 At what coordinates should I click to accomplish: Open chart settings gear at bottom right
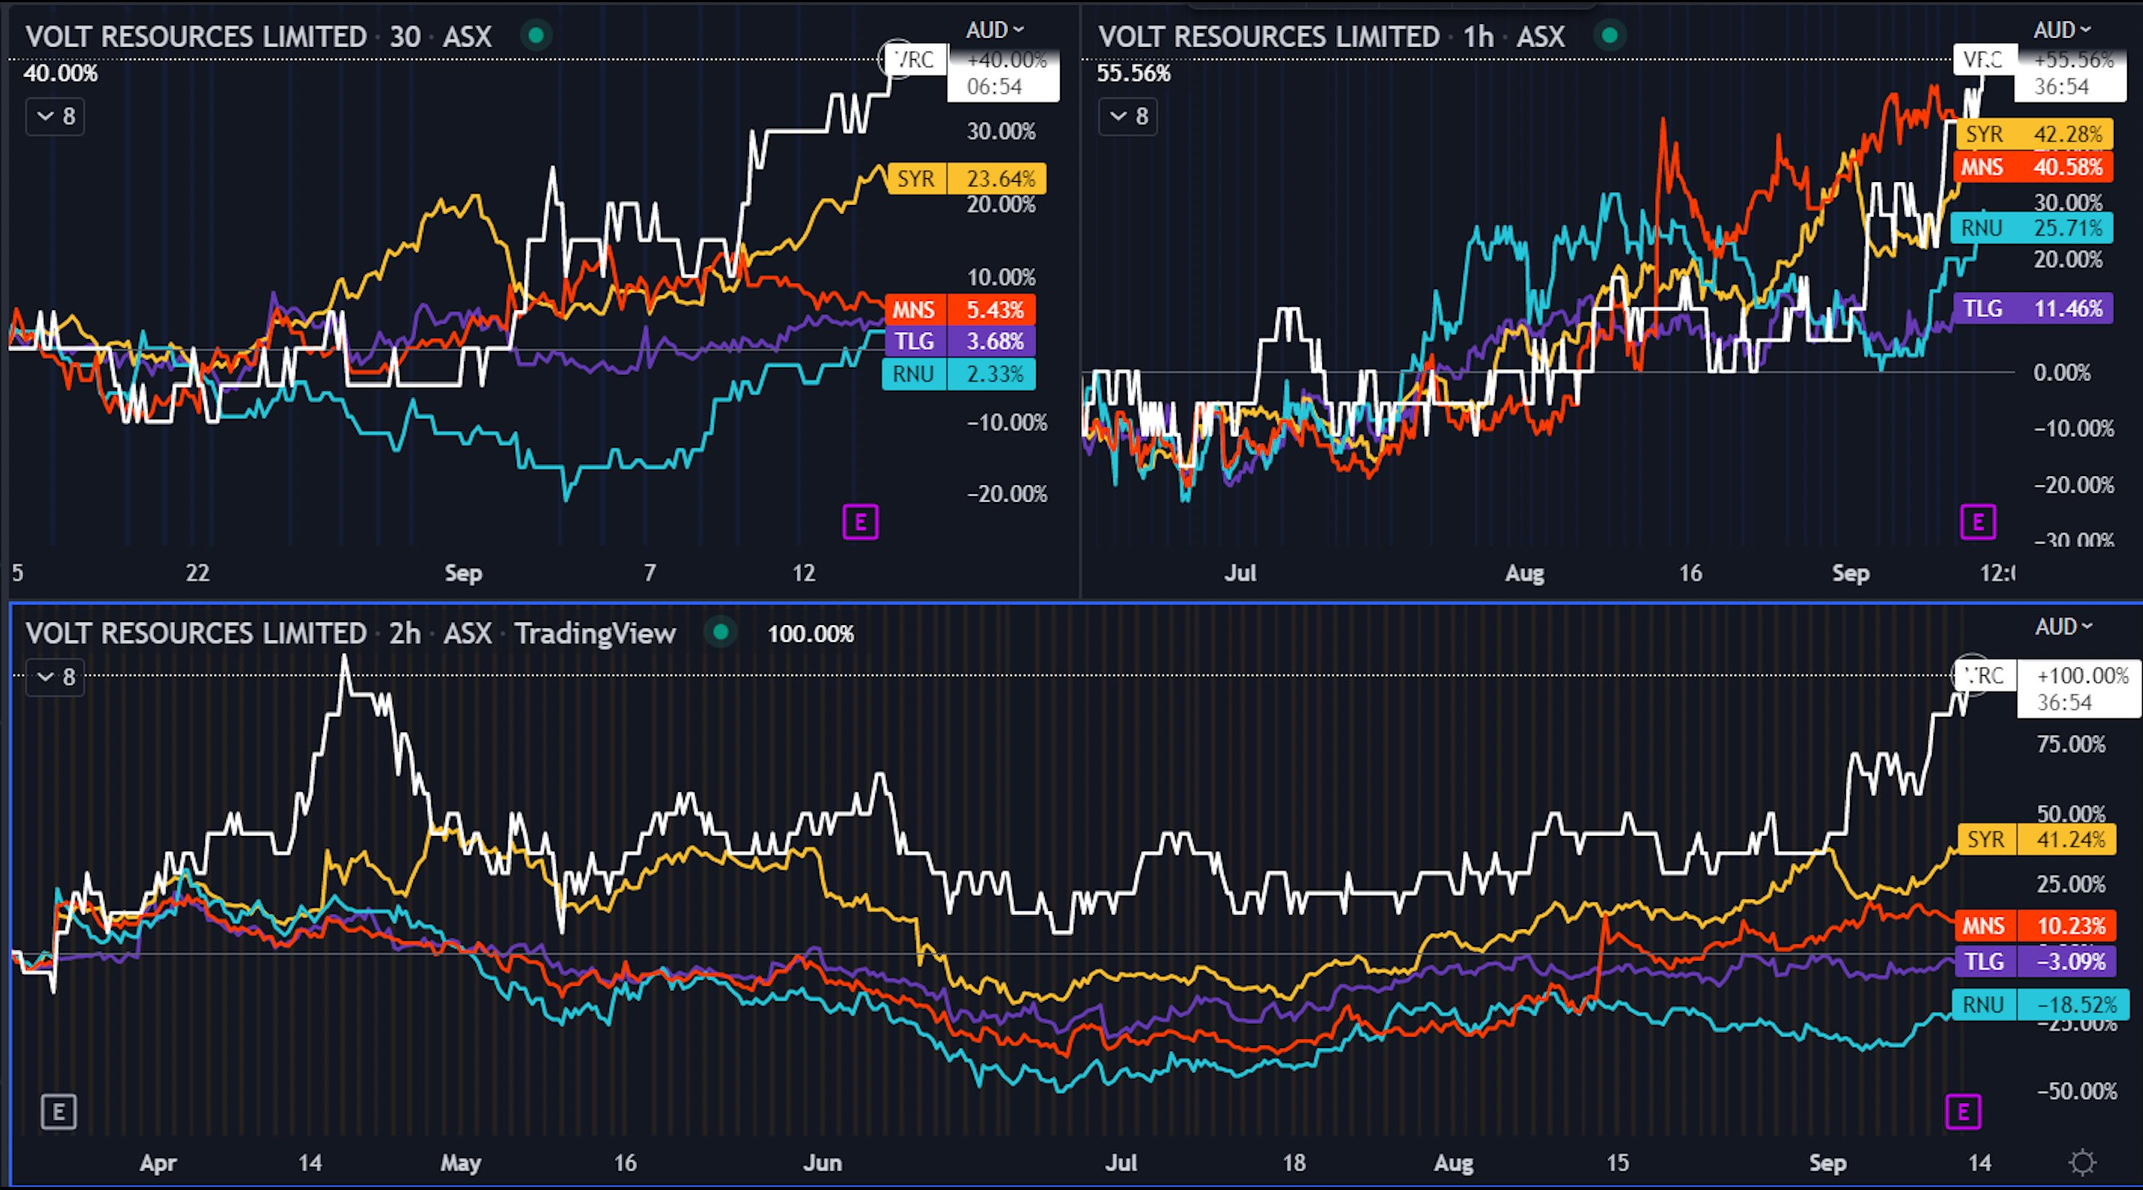click(2082, 1162)
